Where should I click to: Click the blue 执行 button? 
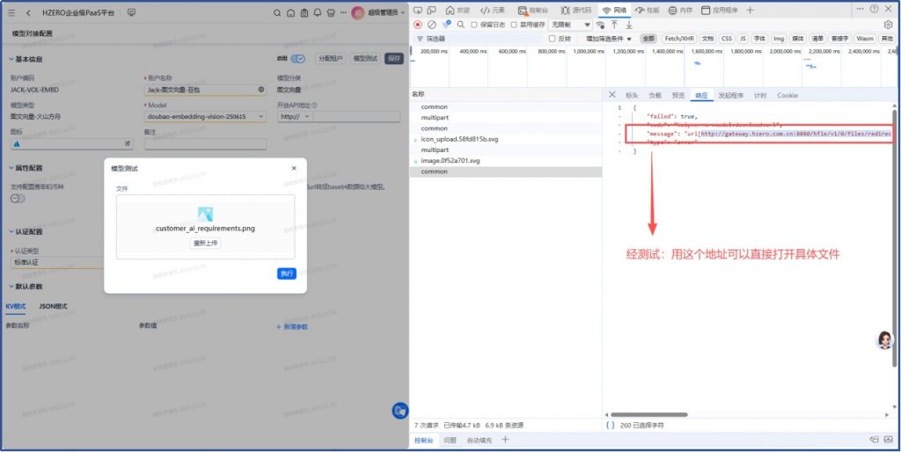287,273
